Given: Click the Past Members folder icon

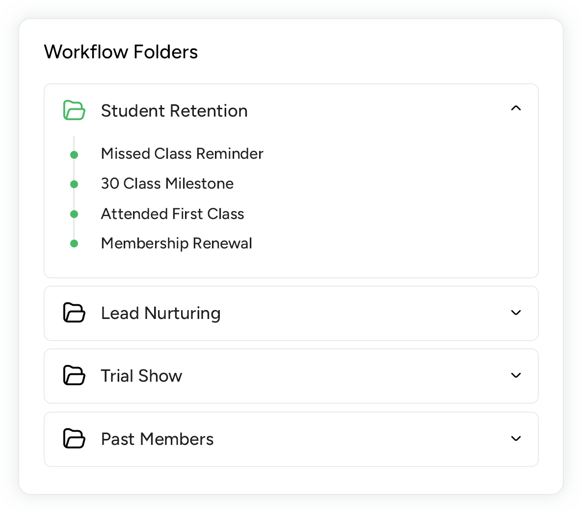Looking at the screenshot, I should click(74, 439).
